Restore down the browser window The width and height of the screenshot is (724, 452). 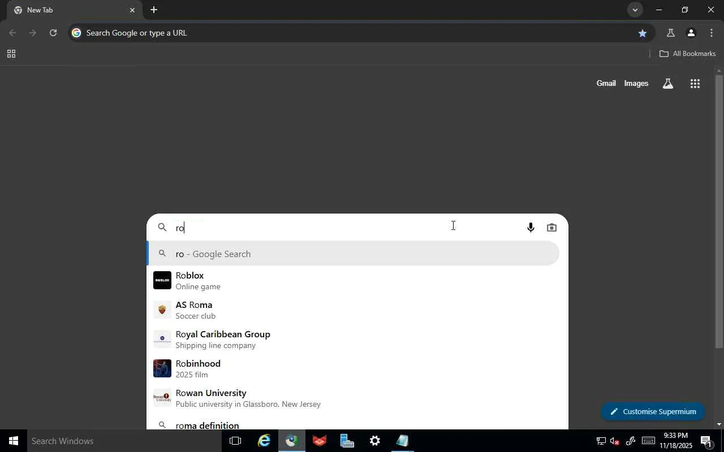[x=684, y=10]
